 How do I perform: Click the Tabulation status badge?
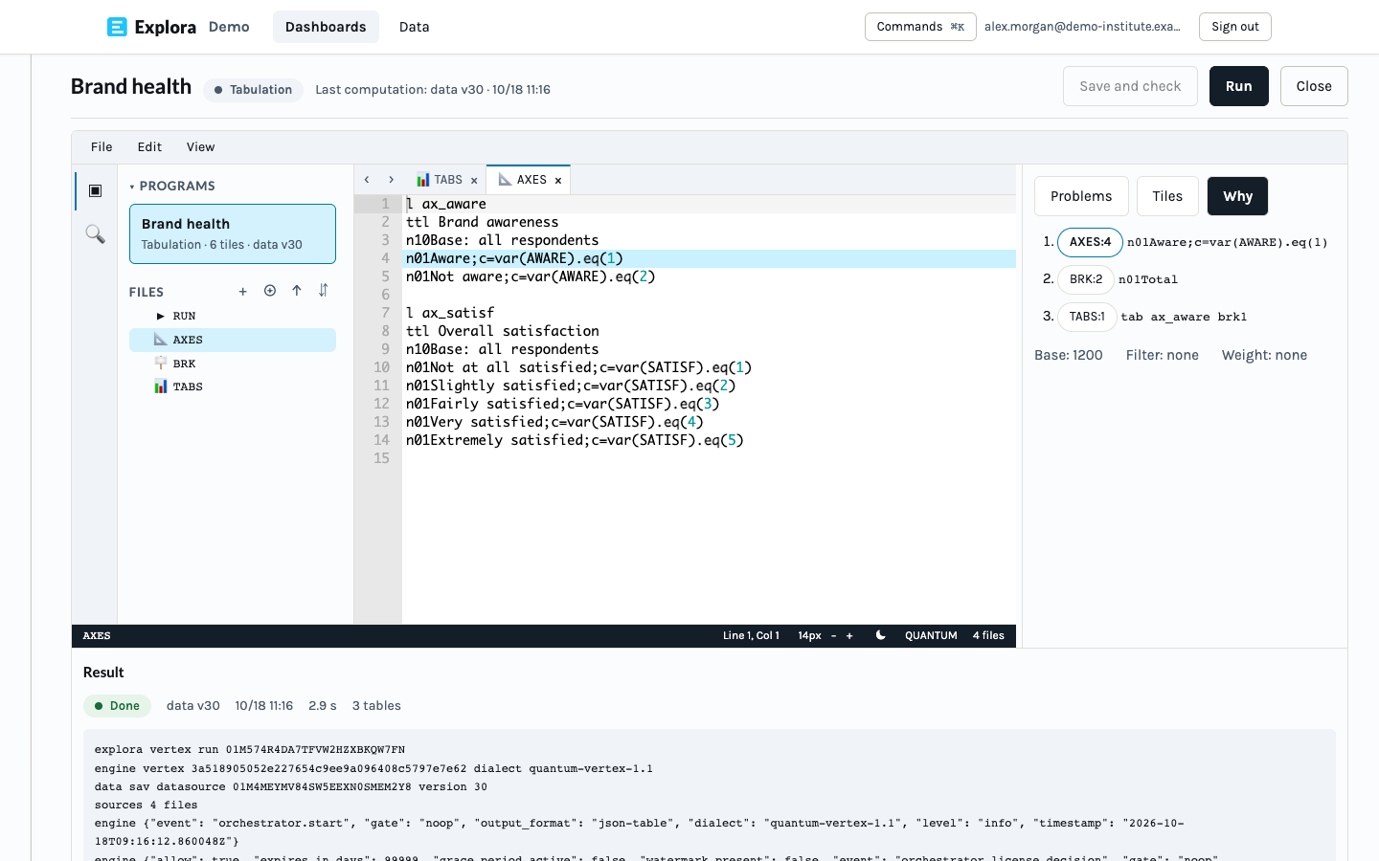click(253, 90)
